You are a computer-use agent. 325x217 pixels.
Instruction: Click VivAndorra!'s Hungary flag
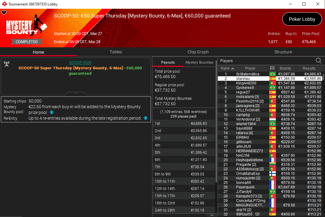click(272, 119)
